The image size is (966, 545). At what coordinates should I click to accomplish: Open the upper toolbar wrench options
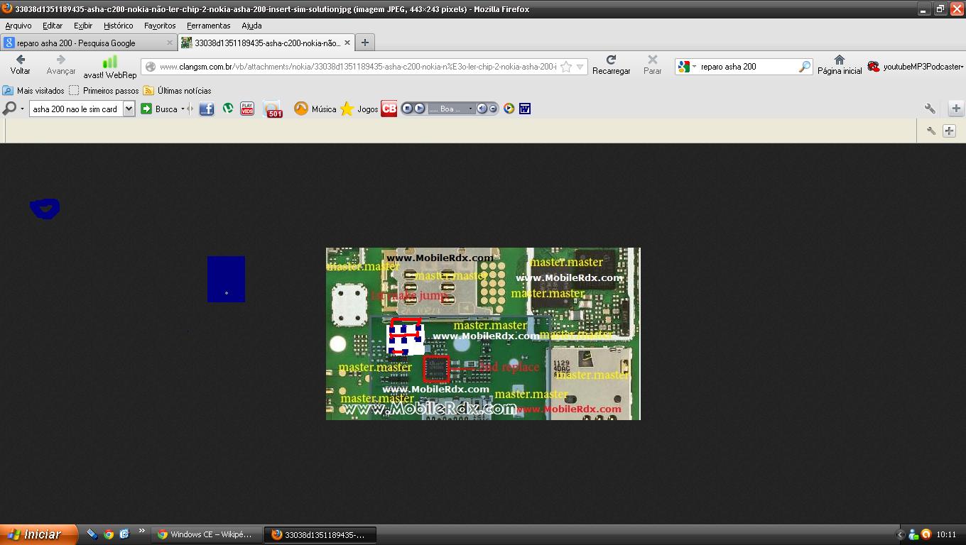(930, 109)
